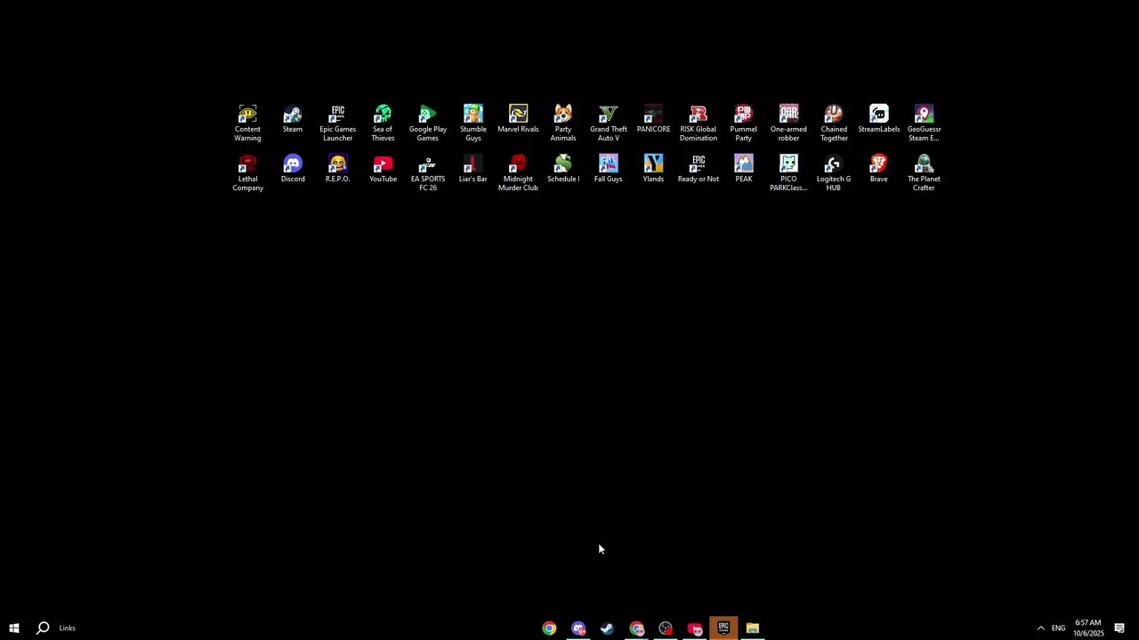
Task: Select the R.E.P.O. desktop icon
Action: [337, 169]
